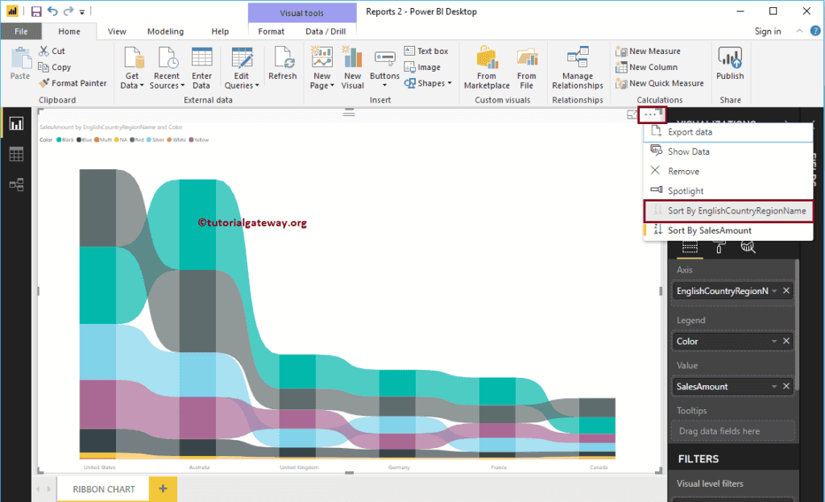The image size is (825, 502).
Task: Open Manage Relationships
Action: (x=578, y=68)
